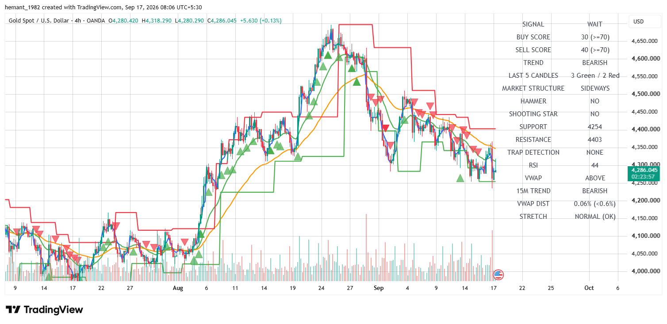Viewport: 667px width, 324px height.
Task: Click the 19 date label on the time axis
Action: (x=292, y=288)
